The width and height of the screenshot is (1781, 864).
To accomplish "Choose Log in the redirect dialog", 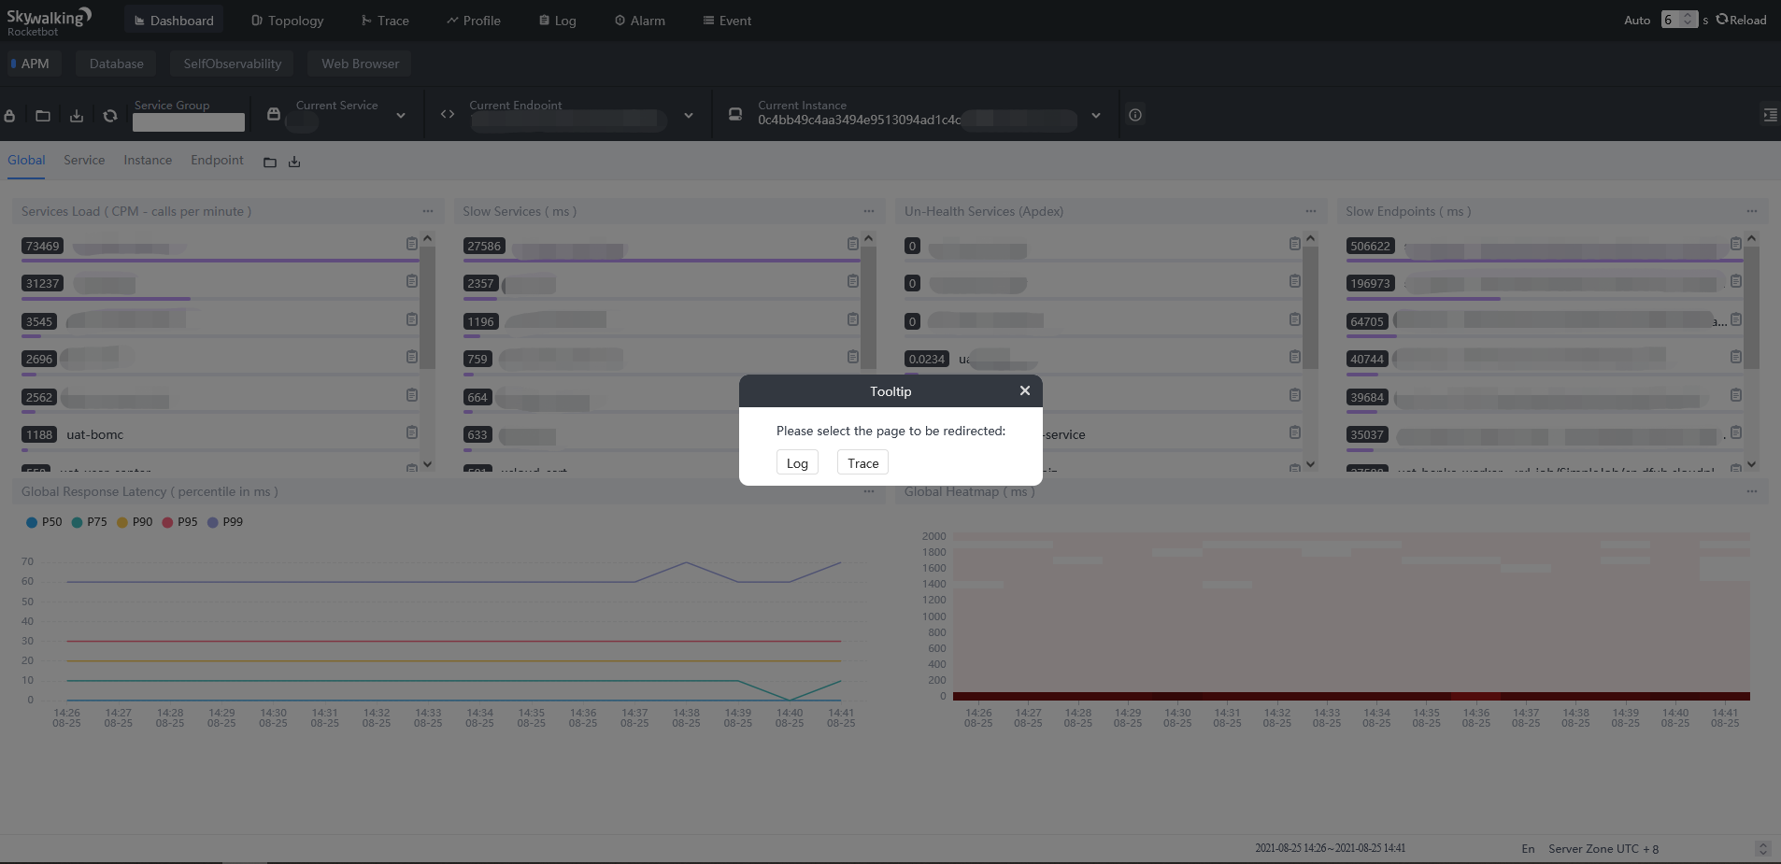I will pyautogui.click(x=797, y=463).
